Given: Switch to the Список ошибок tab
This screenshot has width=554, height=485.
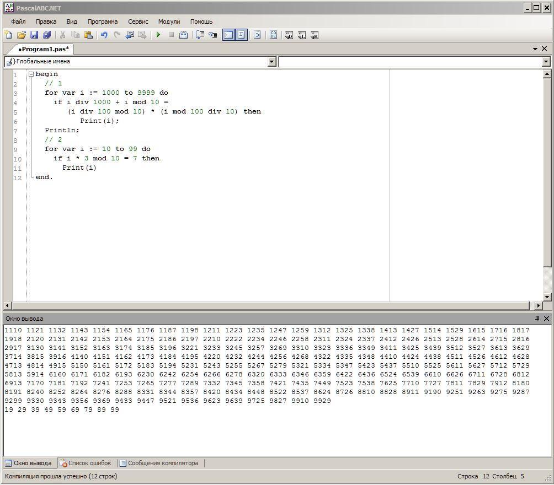Looking at the screenshot, I should coord(86,463).
